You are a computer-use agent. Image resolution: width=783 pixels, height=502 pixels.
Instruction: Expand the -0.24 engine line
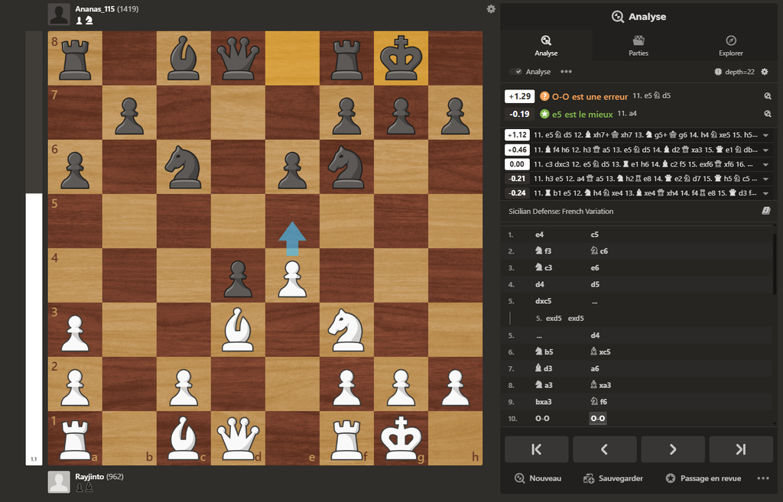coord(765,193)
